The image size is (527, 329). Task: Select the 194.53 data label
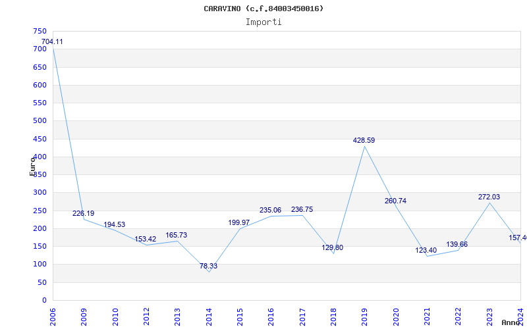click(114, 224)
